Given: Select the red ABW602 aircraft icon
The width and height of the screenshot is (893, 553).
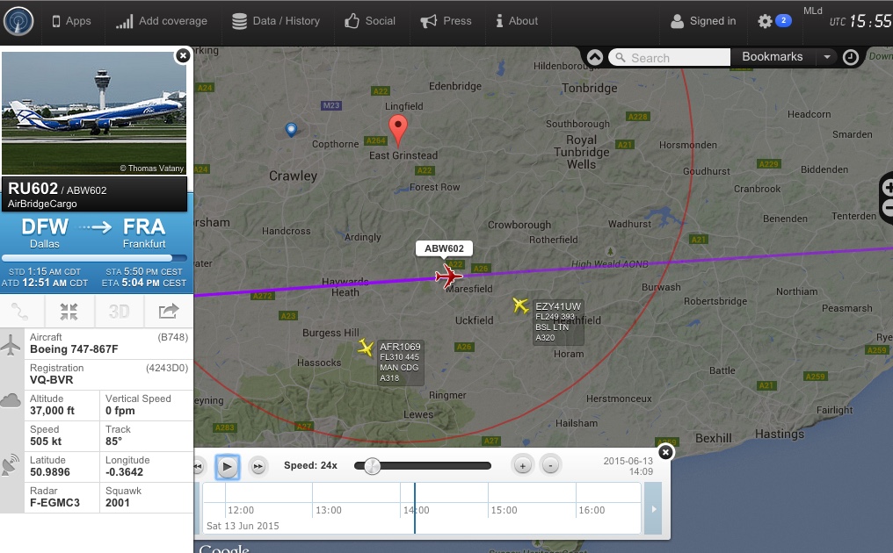Looking at the screenshot, I should [449, 276].
